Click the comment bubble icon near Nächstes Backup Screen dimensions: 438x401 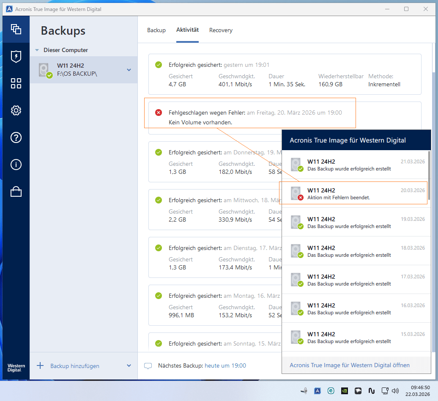click(148, 366)
